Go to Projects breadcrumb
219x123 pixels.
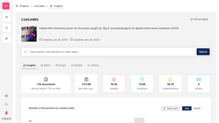click(x=22, y=6)
